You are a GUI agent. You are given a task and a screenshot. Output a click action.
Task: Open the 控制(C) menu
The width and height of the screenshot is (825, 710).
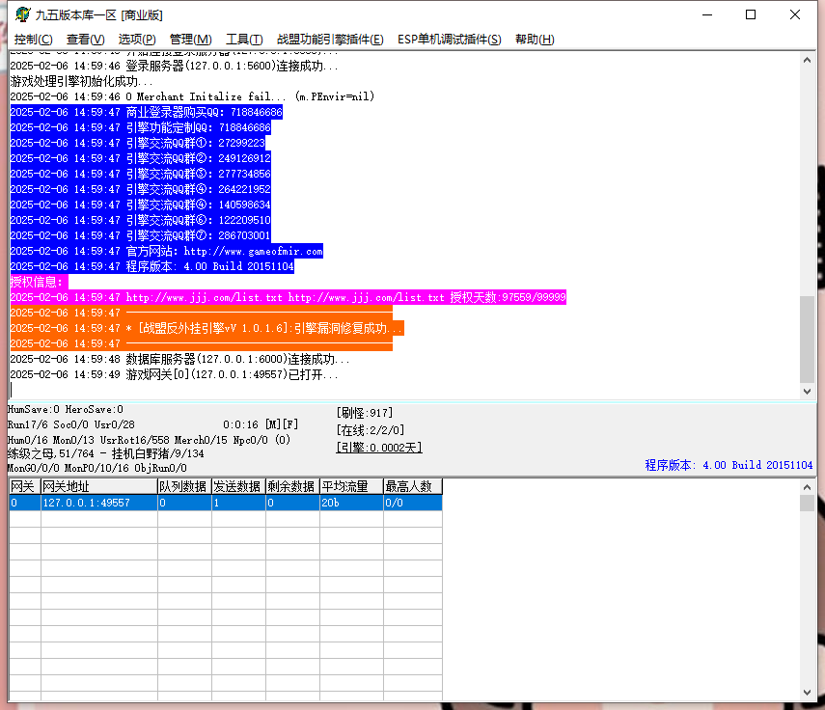[x=33, y=40]
